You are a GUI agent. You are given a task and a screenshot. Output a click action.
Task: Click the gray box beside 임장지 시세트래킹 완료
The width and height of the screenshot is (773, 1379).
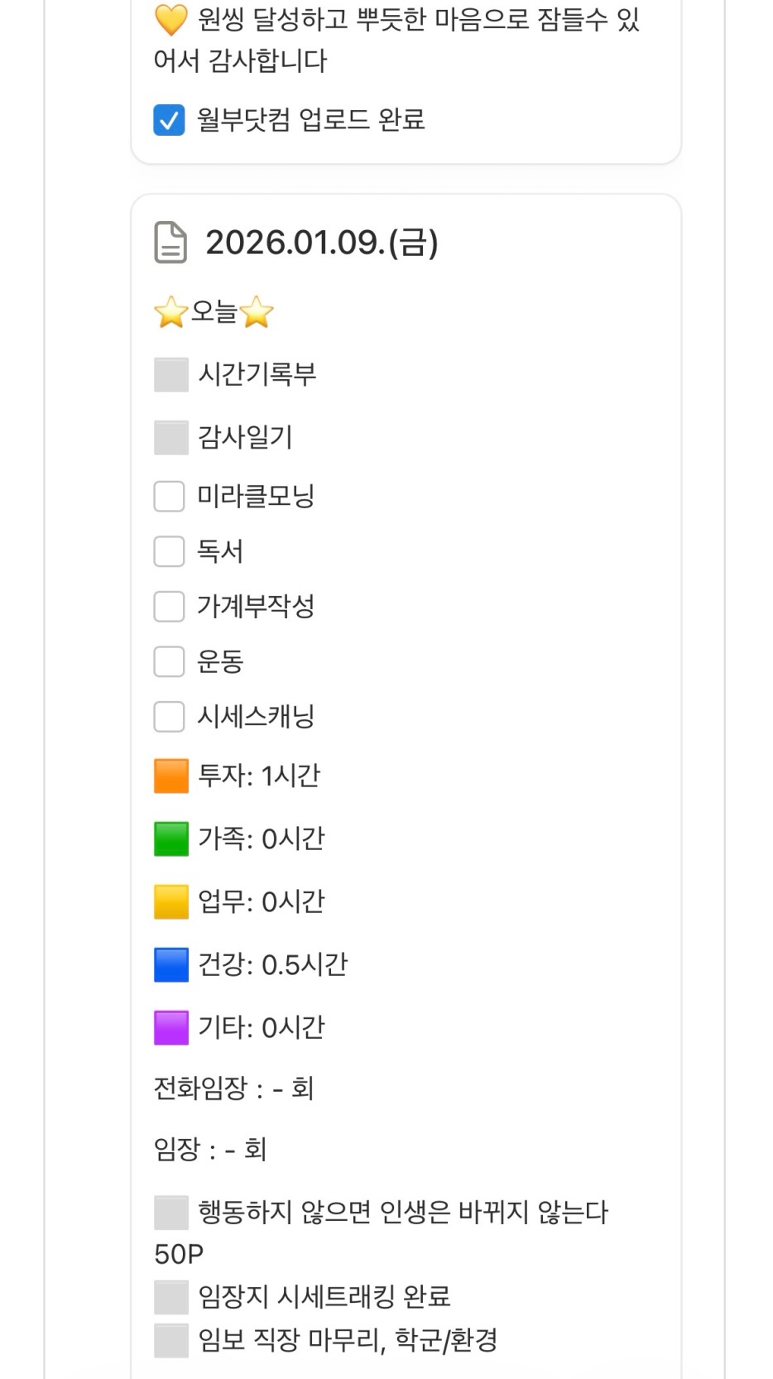pos(171,1297)
